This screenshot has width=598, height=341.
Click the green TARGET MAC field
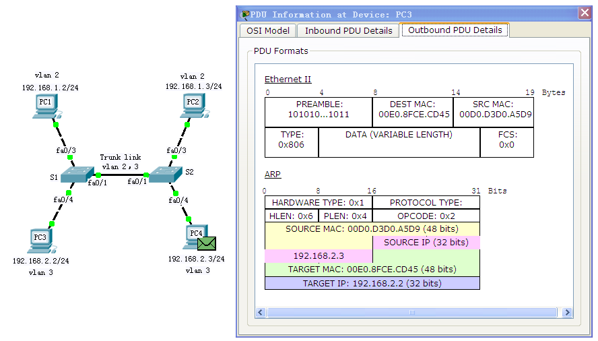(x=372, y=270)
